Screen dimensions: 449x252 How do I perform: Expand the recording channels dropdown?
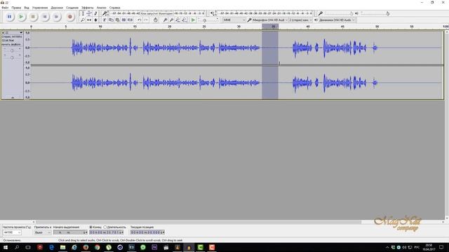300,20
